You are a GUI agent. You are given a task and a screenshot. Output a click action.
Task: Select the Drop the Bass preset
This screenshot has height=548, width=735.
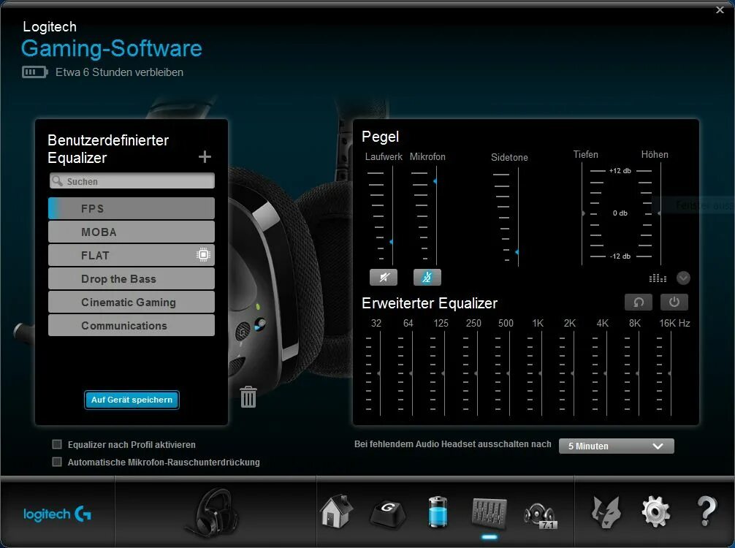click(x=132, y=278)
